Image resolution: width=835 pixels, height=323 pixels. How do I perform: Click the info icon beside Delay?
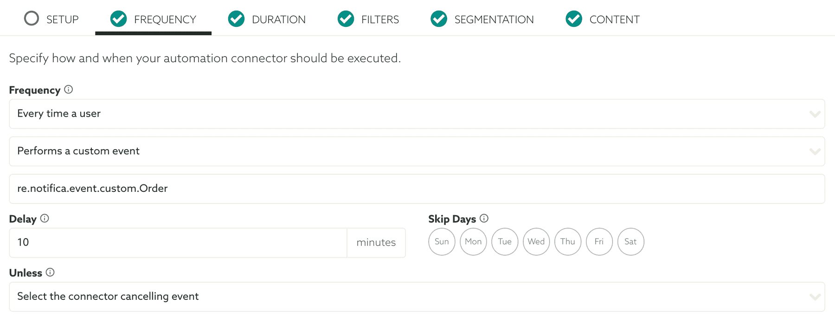[x=45, y=219]
